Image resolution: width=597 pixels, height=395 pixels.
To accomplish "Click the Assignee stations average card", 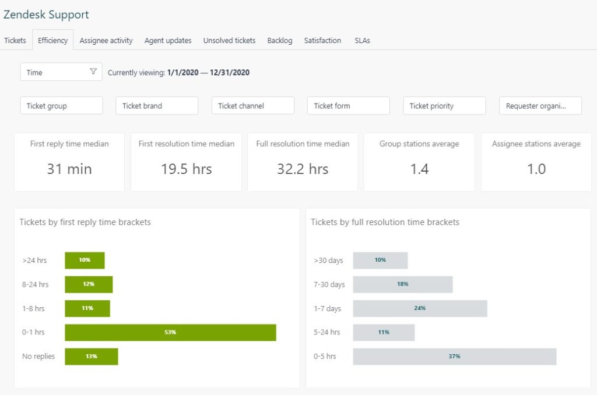I will pos(536,162).
